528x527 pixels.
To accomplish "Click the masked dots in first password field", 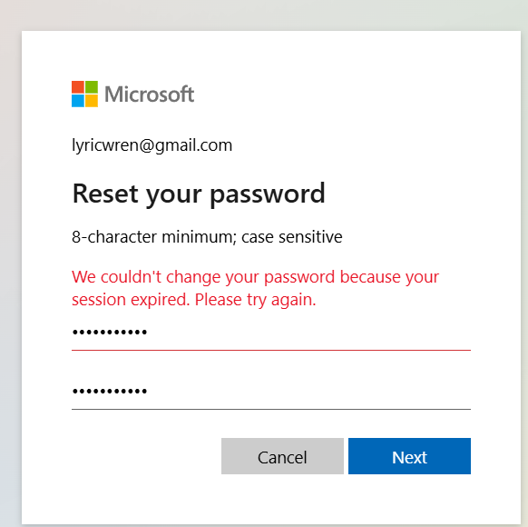I will click(x=110, y=333).
